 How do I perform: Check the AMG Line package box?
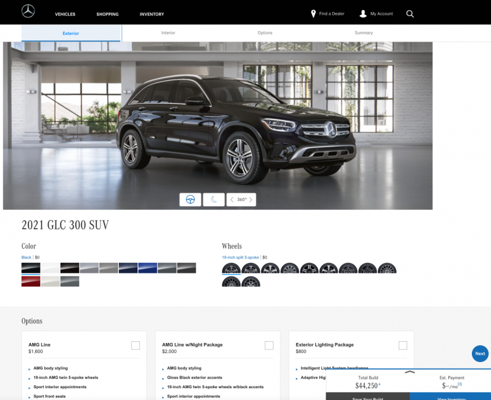pos(135,346)
